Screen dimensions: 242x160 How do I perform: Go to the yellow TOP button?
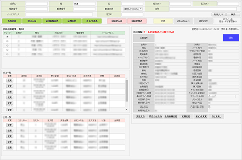(x=163, y=21)
